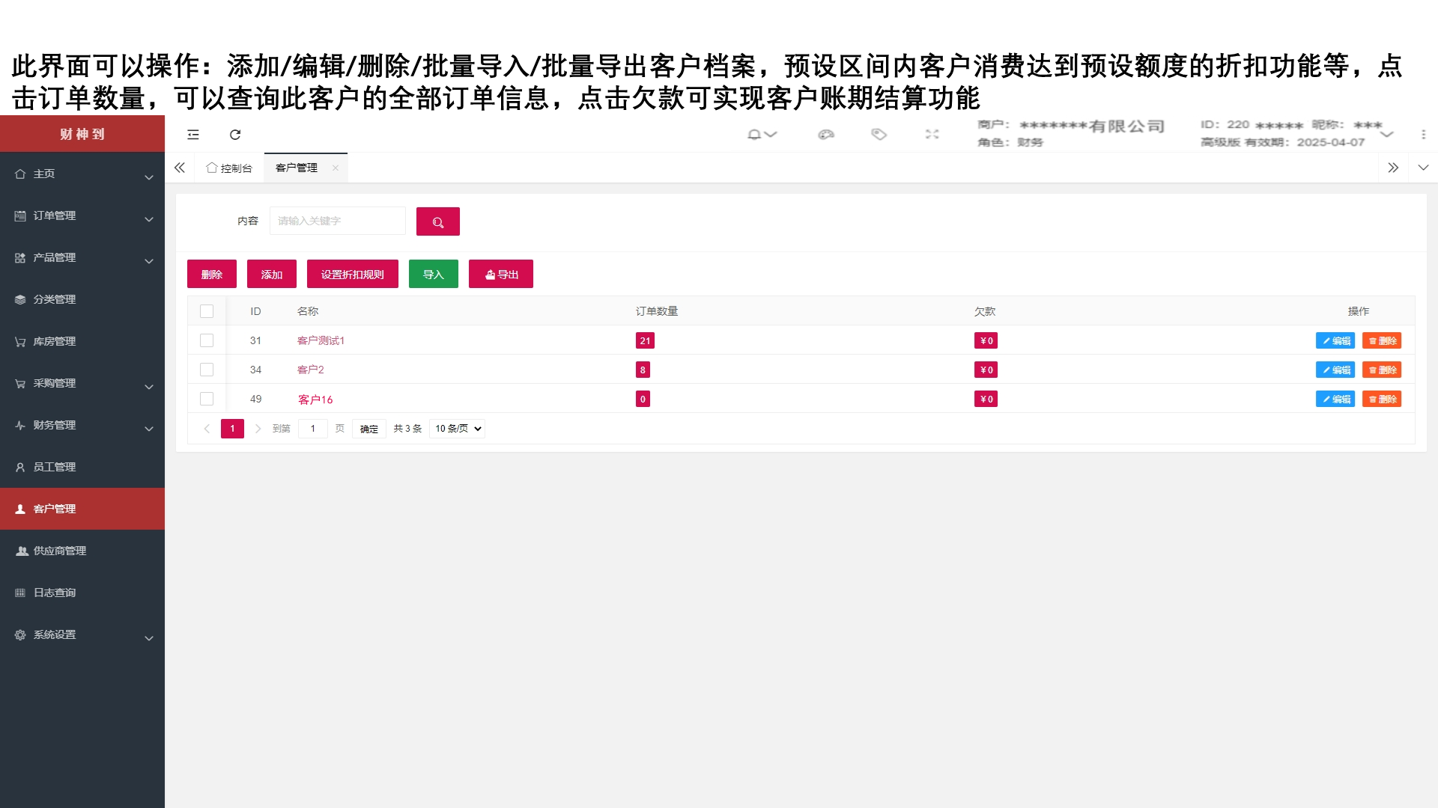Switch to the 控制台 tab

[229, 168]
